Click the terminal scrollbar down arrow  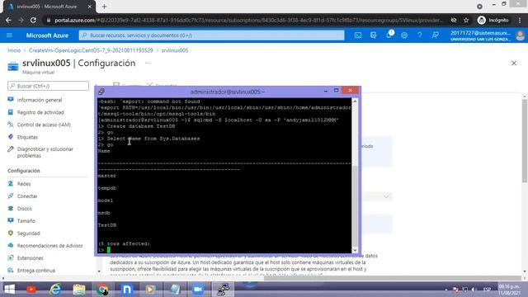(355, 250)
